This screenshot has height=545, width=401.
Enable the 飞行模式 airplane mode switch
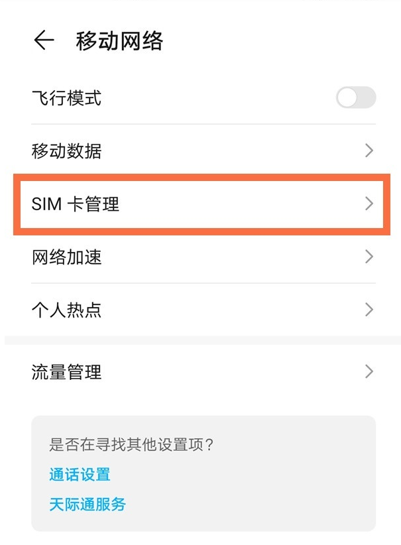point(355,97)
